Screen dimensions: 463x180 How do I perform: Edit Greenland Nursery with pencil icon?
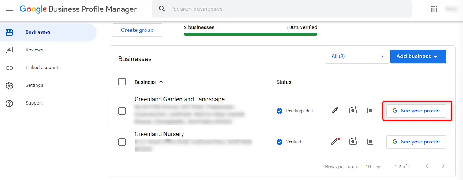tap(335, 141)
